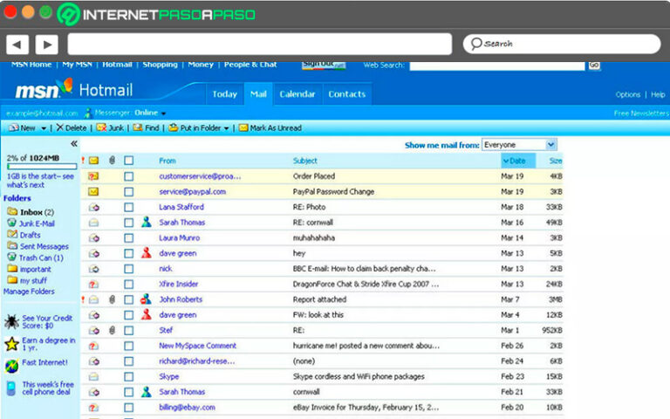
Task: Open Shopping in top navigation
Action: pos(161,65)
